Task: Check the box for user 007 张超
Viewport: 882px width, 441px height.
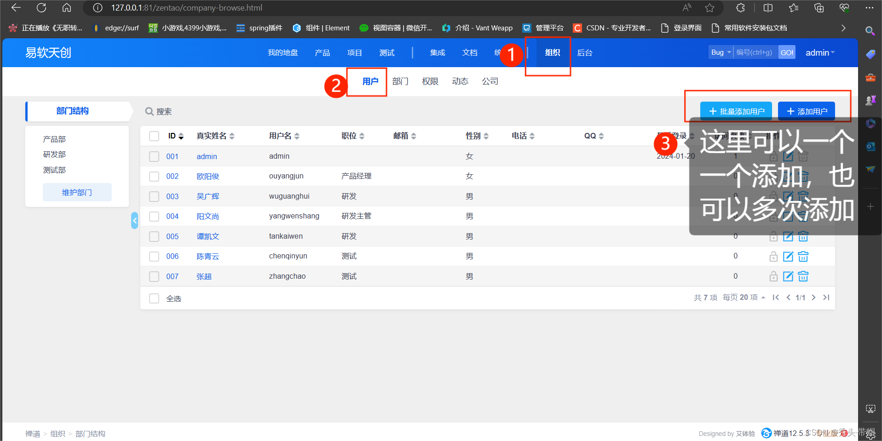Action: (154, 276)
